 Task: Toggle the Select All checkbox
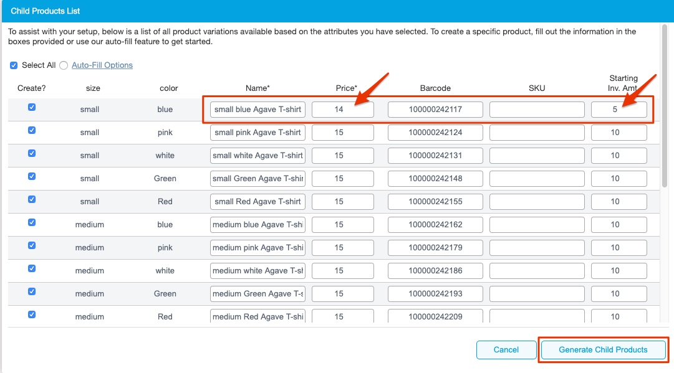tap(14, 65)
